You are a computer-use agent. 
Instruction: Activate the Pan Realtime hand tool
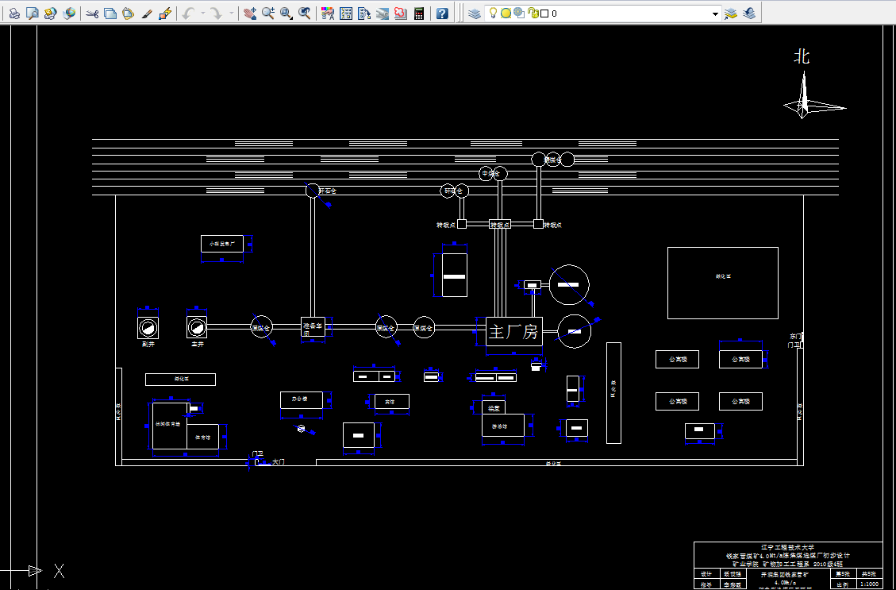250,13
